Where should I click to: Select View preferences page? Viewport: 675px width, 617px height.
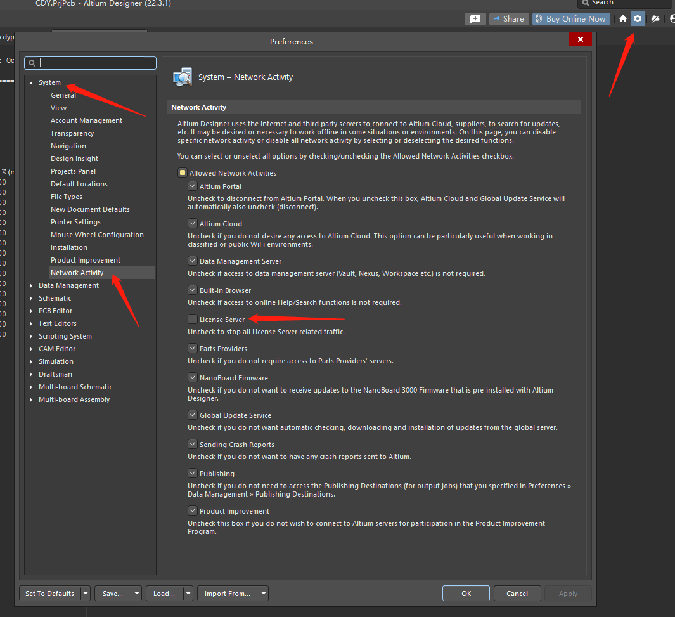tap(58, 108)
